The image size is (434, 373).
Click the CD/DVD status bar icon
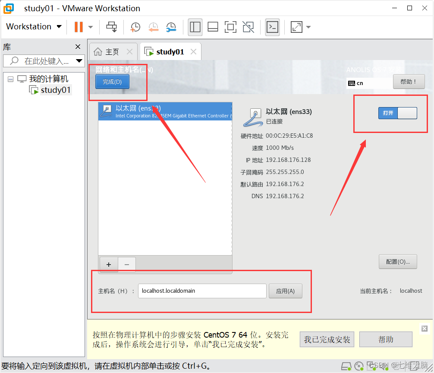click(359, 367)
